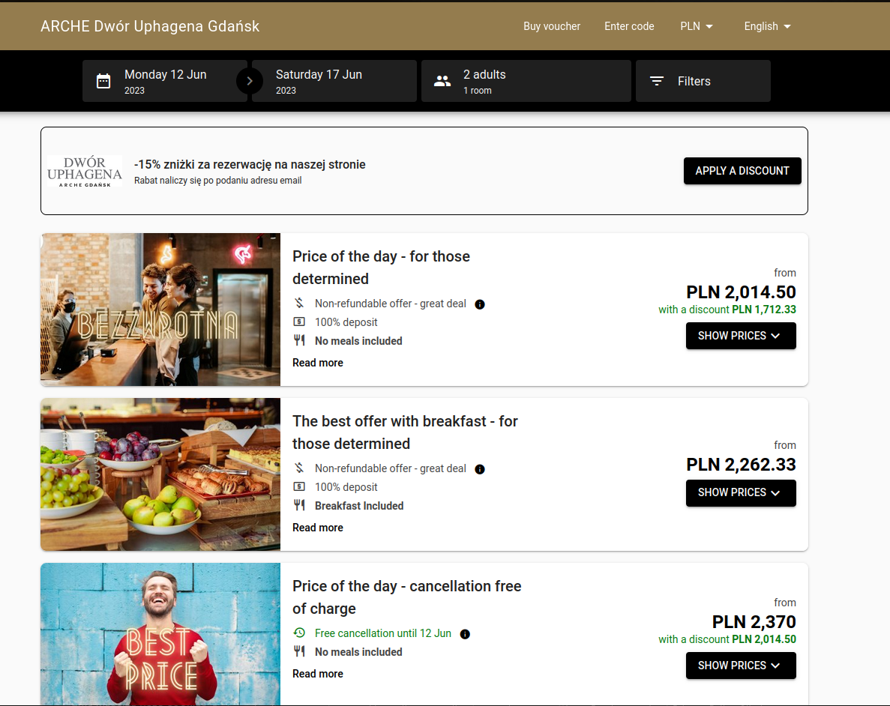The height and width of the screenshot is (706, 890).
Task: Click the Bezzwrotna reception photo
Action: click(160, 310)
